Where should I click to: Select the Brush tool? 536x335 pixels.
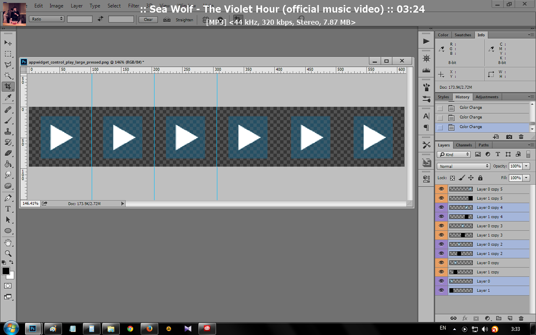pyautogui.click(x=8, y=121)
